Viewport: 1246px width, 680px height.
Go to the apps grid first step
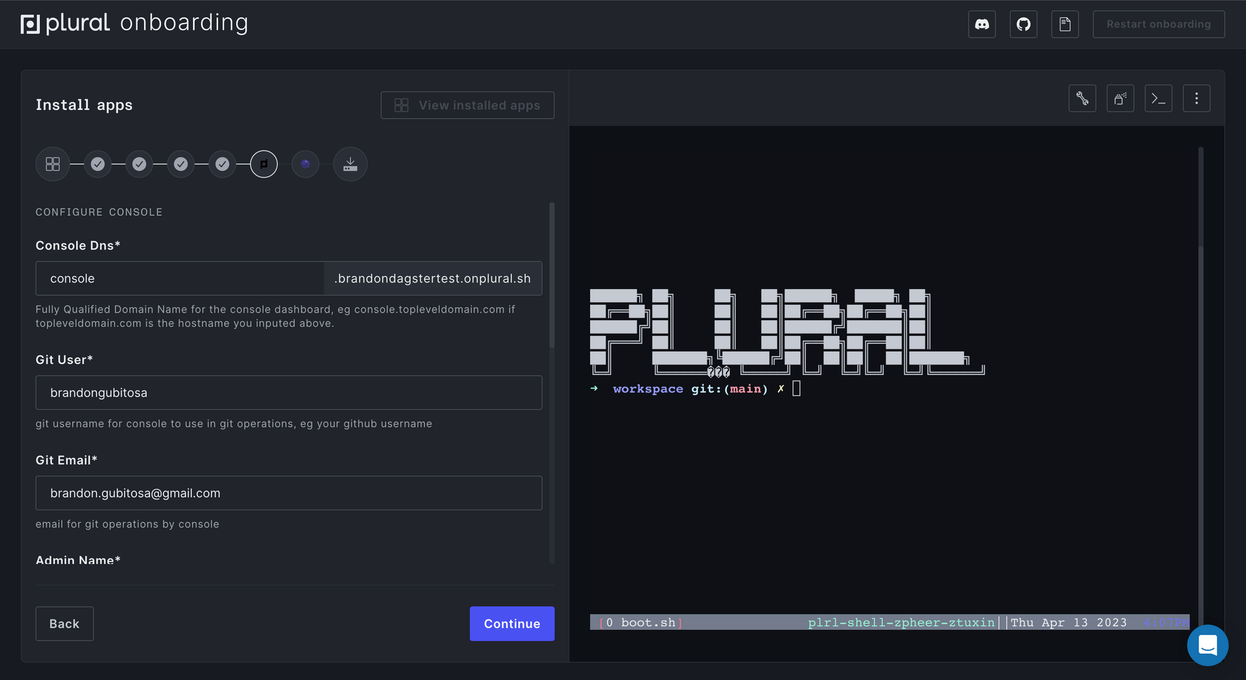53,164
